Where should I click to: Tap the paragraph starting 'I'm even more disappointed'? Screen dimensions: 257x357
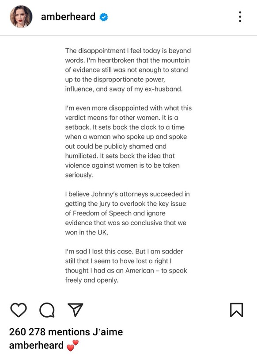point(128,142)
